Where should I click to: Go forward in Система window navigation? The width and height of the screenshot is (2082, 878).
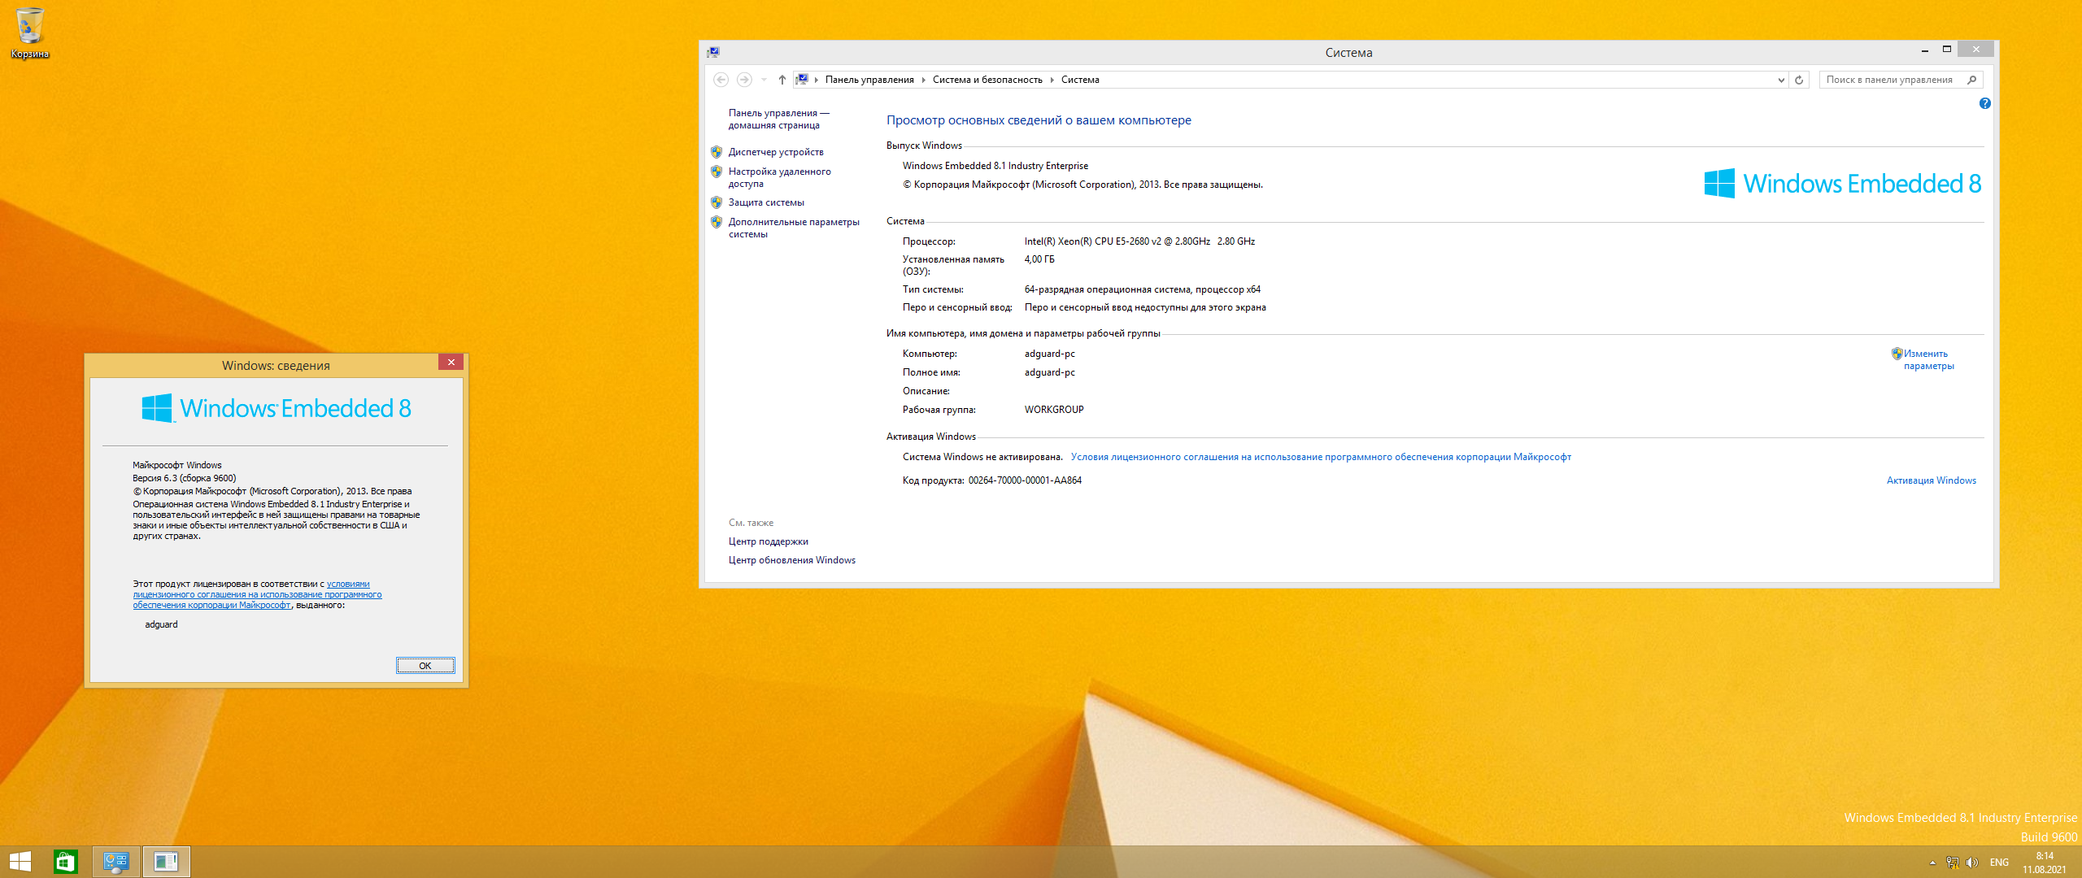point(744,80)
